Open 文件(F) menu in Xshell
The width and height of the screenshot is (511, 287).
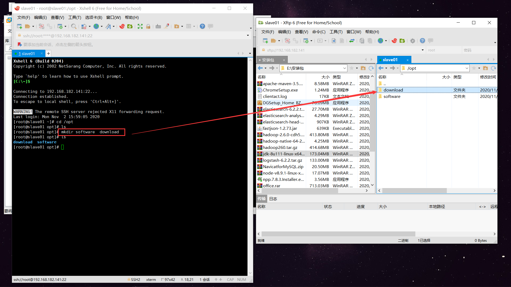click(x=24, y=18)
